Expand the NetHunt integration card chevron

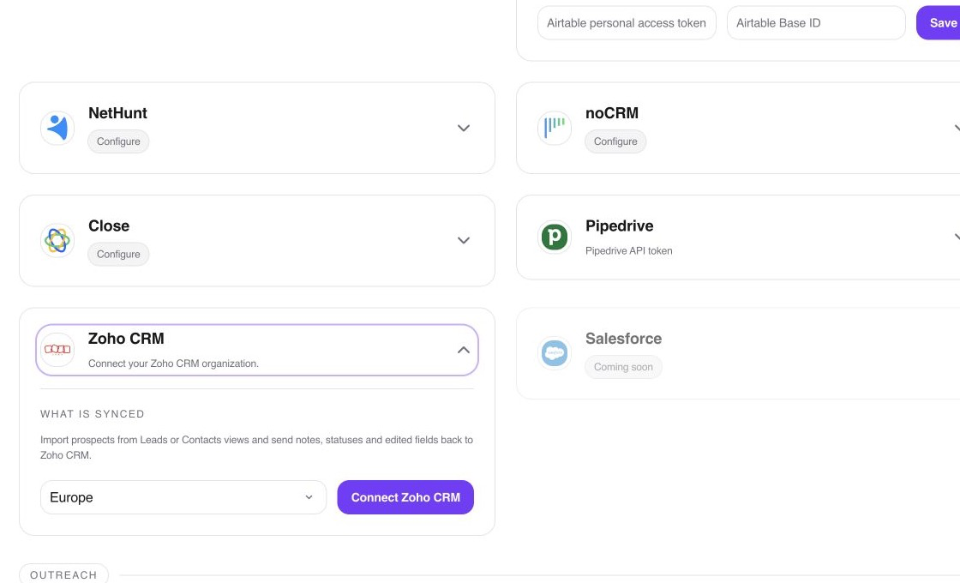pos(464,128)
